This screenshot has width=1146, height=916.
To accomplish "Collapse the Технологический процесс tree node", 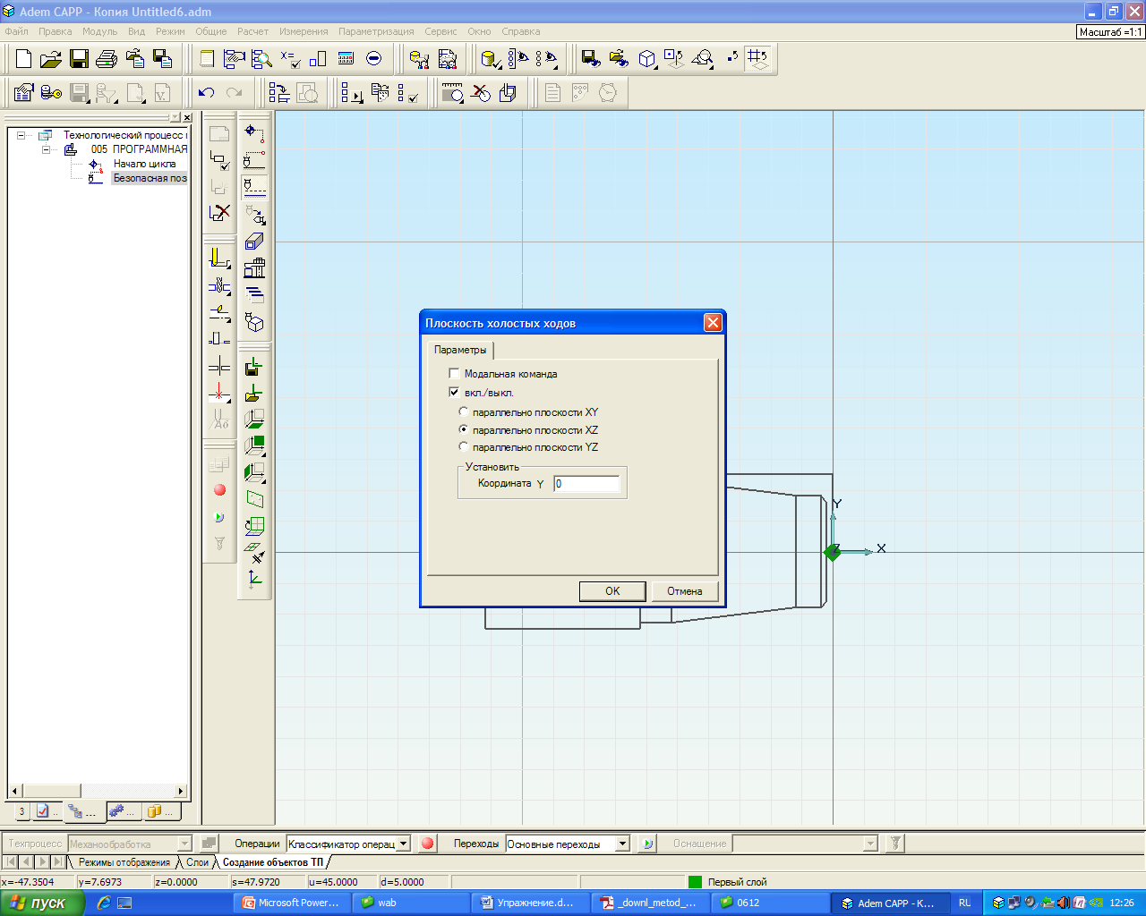I will point(21,135).
